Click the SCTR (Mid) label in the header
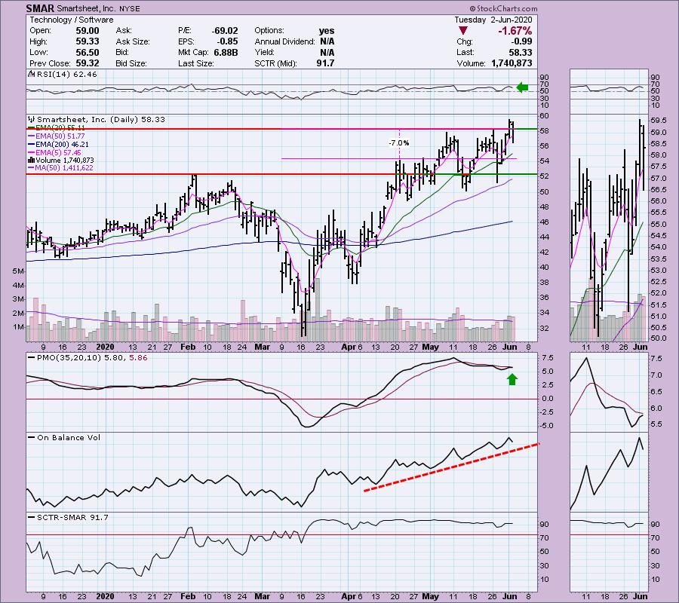Image resolution: width=679 pixels, height=603 pixels. [x=276, y=63]
